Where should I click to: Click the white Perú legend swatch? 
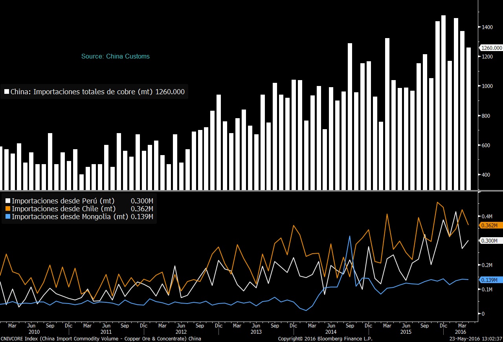(8, 201)
